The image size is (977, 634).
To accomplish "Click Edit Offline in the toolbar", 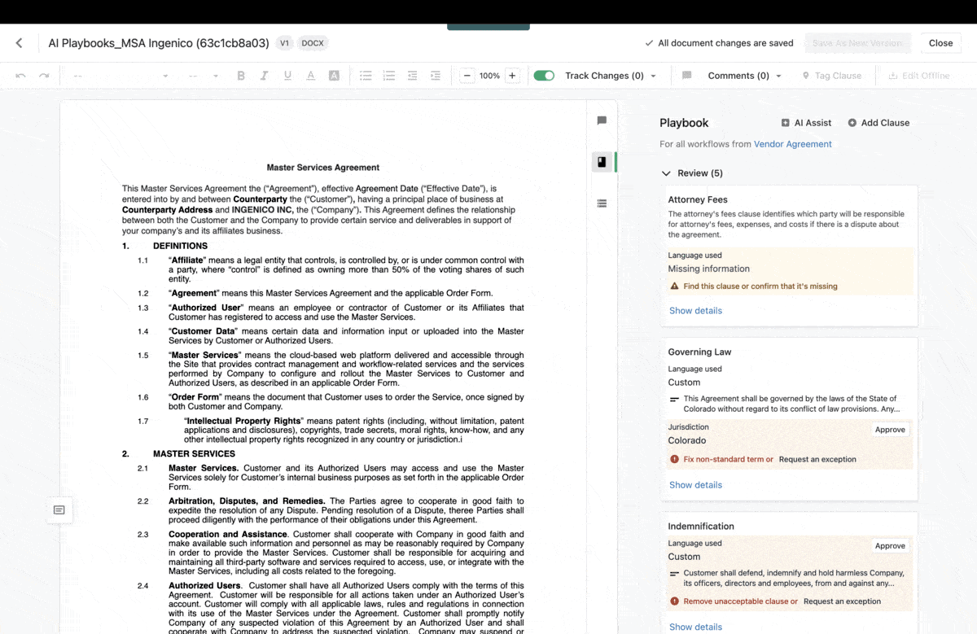I will (918, 76).
